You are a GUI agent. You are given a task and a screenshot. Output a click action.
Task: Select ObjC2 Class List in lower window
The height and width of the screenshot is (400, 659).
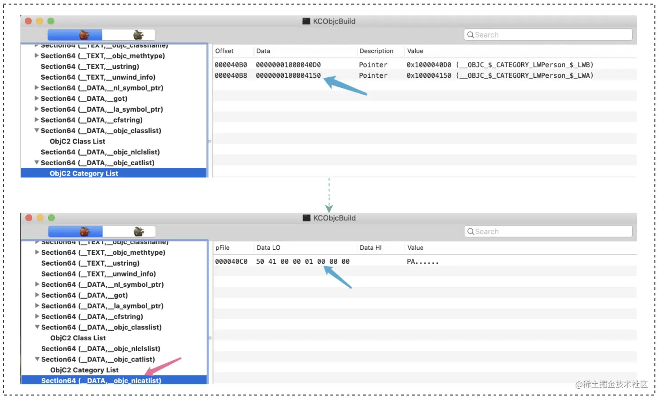78,338
